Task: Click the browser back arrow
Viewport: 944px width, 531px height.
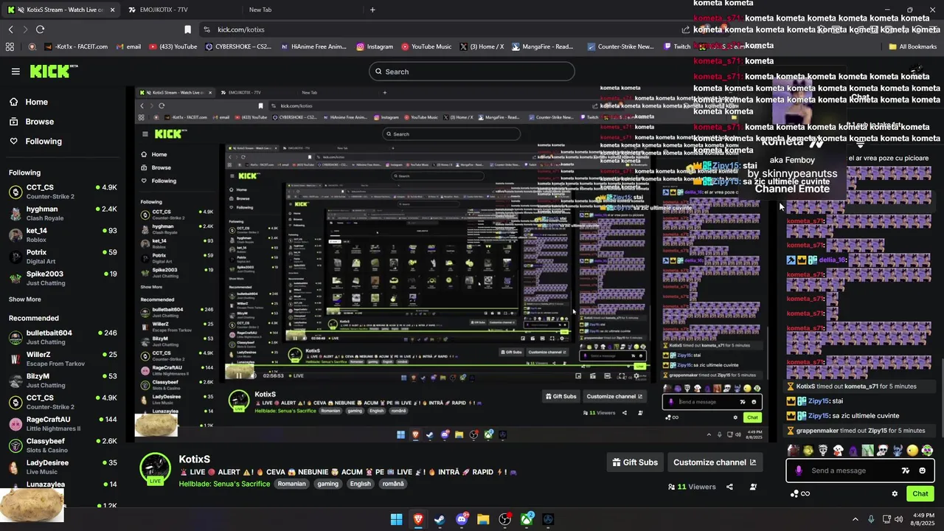Action: 11,29
